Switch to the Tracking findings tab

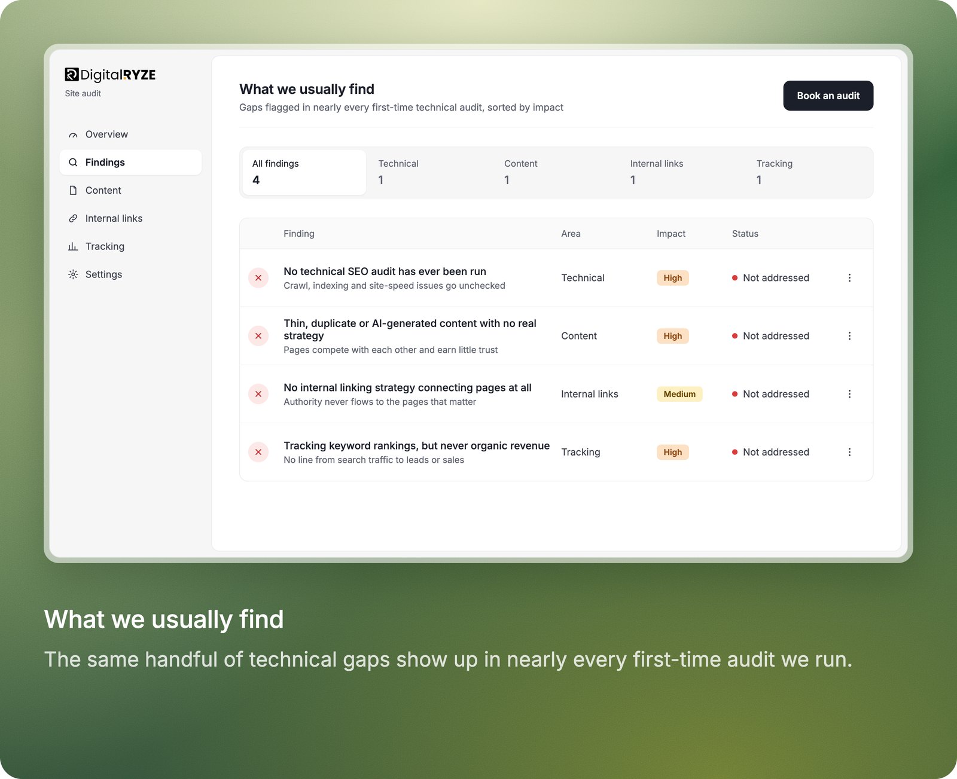point(809,172)
